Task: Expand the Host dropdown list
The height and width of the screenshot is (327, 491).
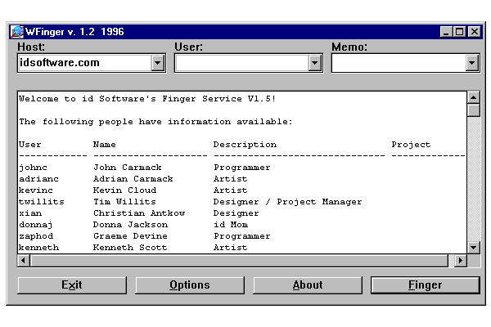Action: [158, 63]
